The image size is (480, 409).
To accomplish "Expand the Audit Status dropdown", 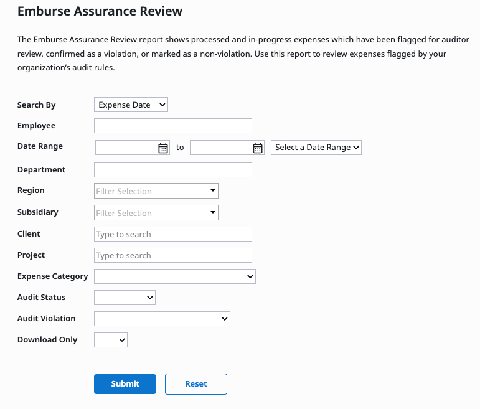I will (125, 298).
